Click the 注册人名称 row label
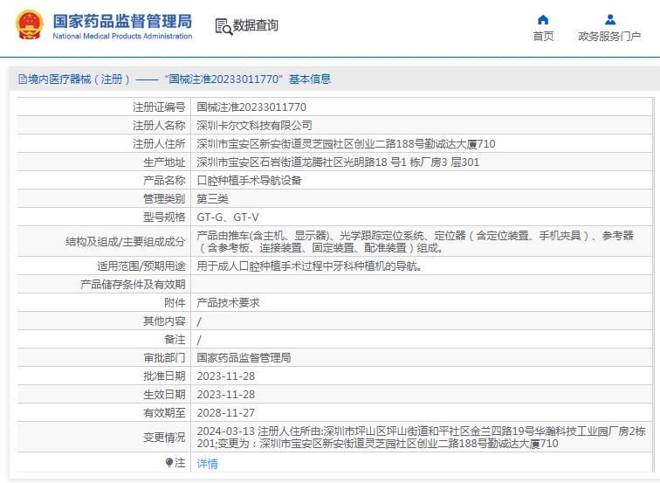Image resolution: width=660 pixels, height=483 pixels. (159, 126)
